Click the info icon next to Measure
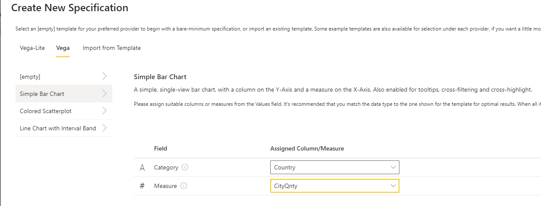This screenshot has height=206, width=541. click(184, 186)
